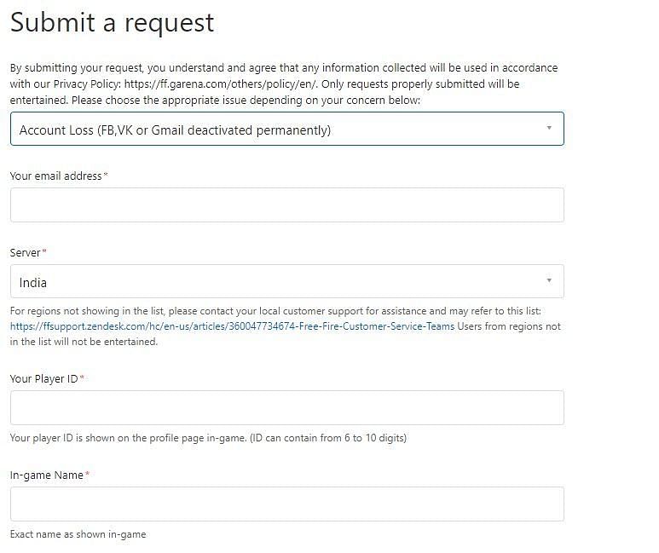Click the 'Your Player ID' label
Viewport: 659px width, 553px height.
coord(43,378)
